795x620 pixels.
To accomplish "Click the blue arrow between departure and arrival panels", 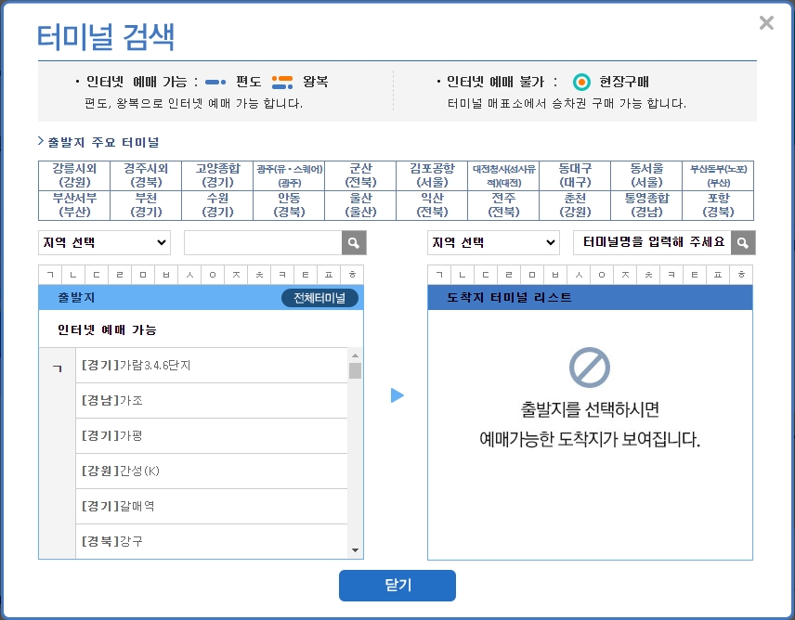I will coord(397,394).
